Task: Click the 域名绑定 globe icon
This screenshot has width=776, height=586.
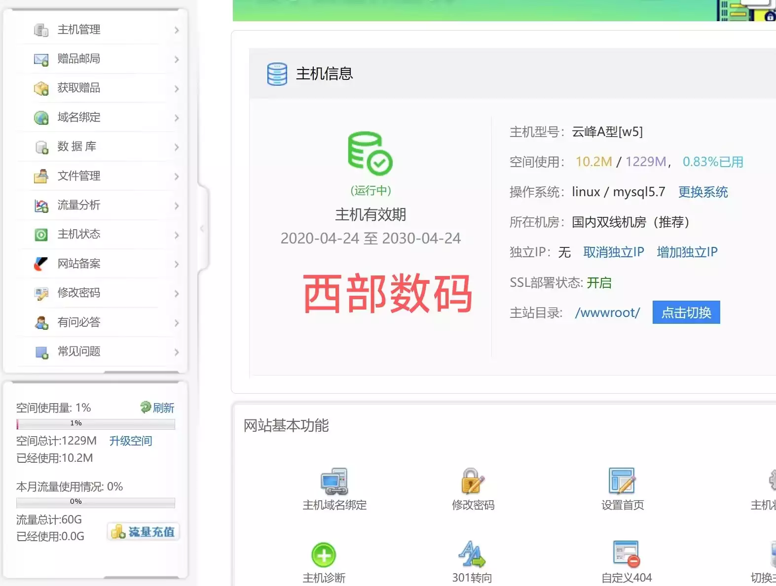Action: click(x=41, y=118)
